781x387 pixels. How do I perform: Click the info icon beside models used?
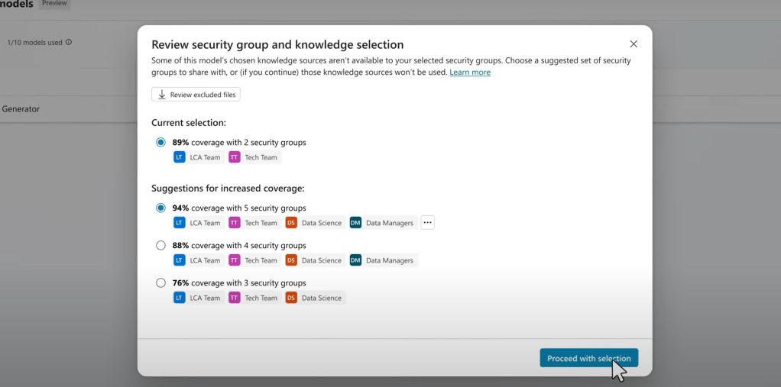[69, 43]
